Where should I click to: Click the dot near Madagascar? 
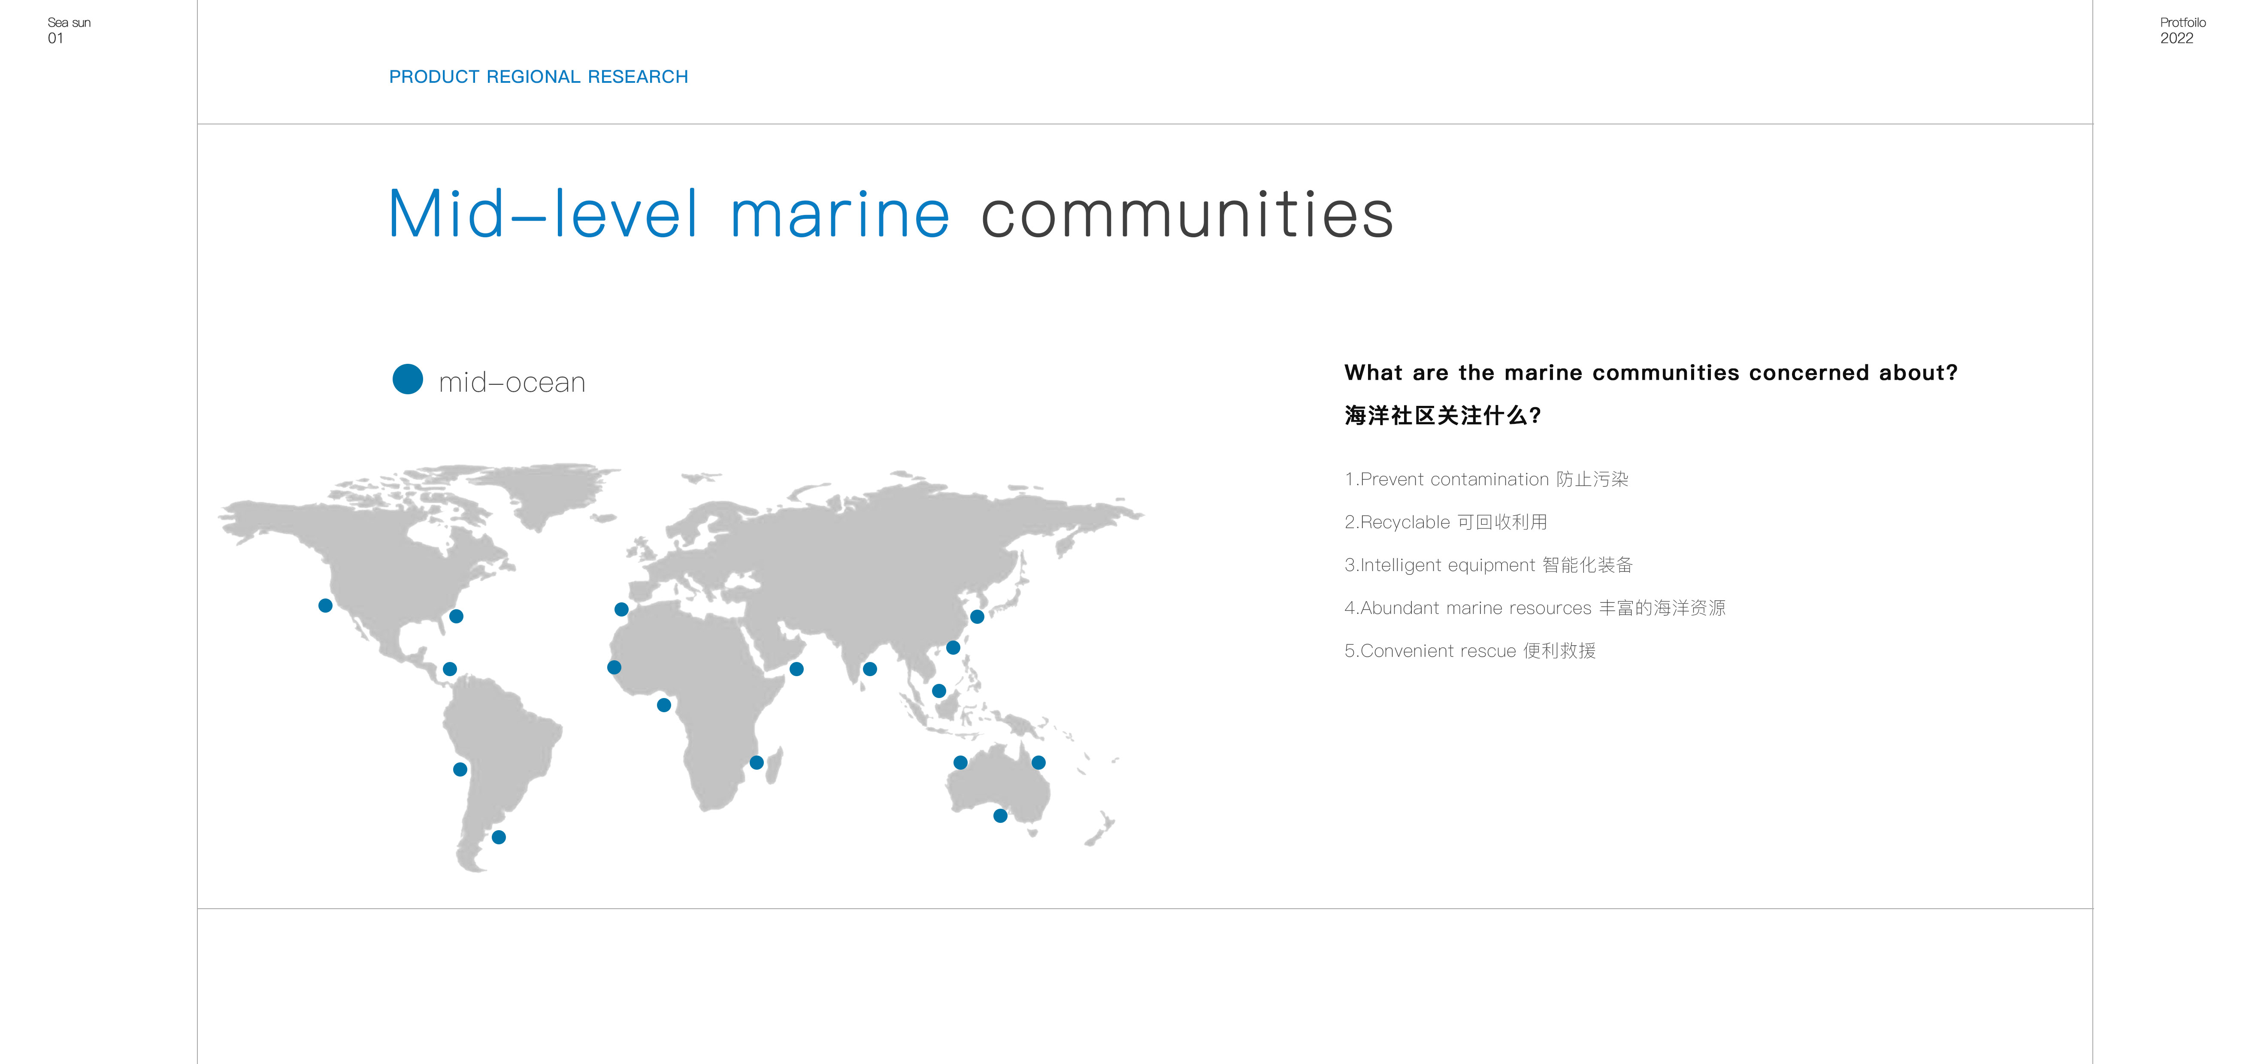tap(757, 762)
